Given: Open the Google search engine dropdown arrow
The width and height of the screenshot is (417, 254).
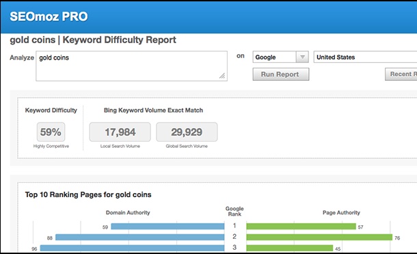Looking at the screenshot, I should point(302,57).
